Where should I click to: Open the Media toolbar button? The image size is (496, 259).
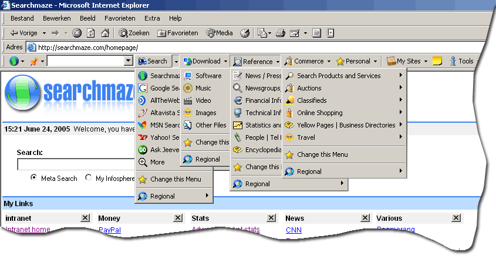pyautogui.click(x=220, y=33)
